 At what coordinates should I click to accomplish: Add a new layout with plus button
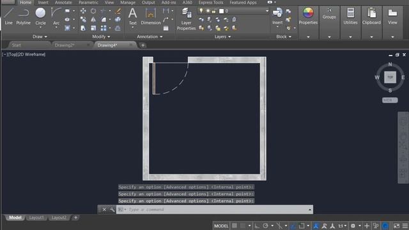(75, 217)
